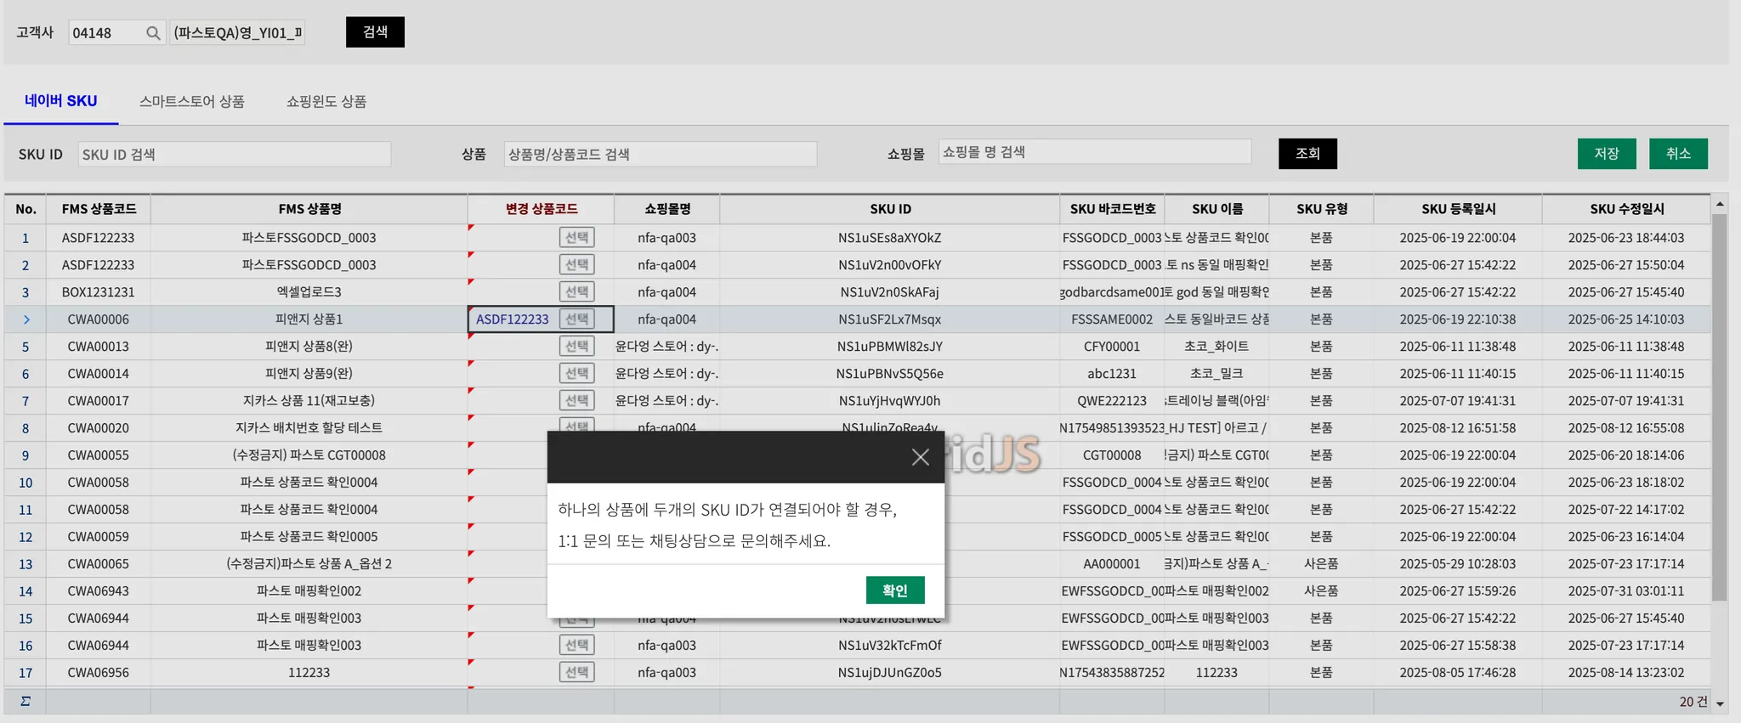
Task: Open the 쇼핑윈도 상품 tab
Action: pyautogui.click(x=326, y=101)
